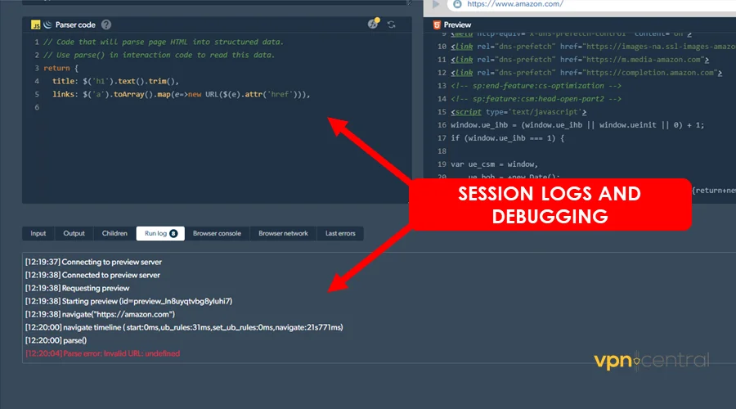The height and width of the screenshot is (409, 736).
Task: Click the jQuery swirl icon beside Parser code
Action: [47, 25]
